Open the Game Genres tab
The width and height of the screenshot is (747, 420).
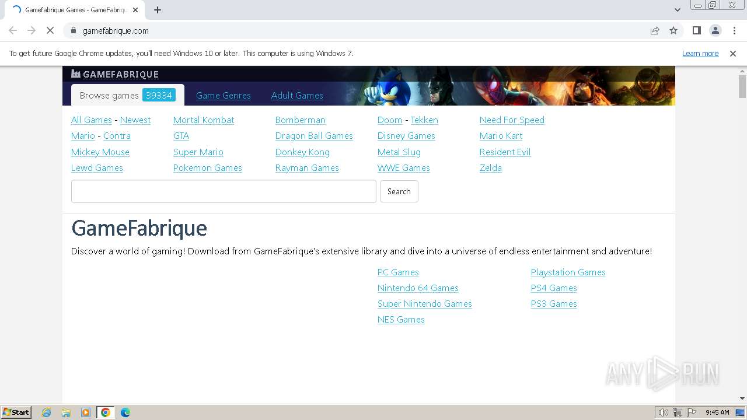coord(224,96)
